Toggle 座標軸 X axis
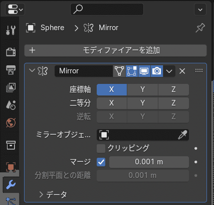The image size is (214, 205). point(112,89)
